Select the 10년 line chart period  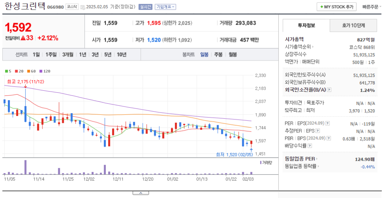click(121, 54)
